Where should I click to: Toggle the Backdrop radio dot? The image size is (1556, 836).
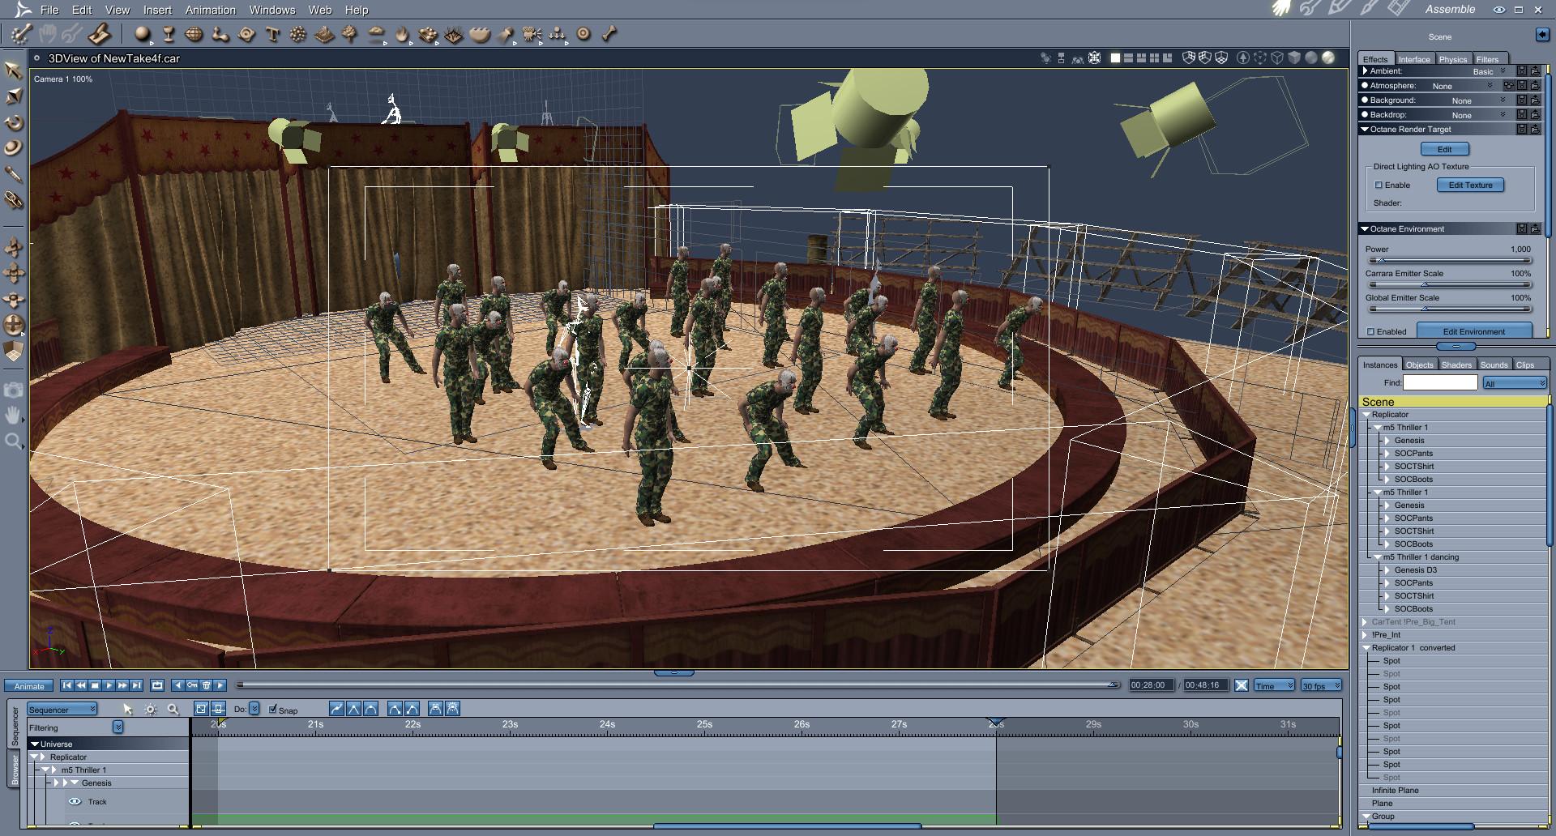(1365, 115)
